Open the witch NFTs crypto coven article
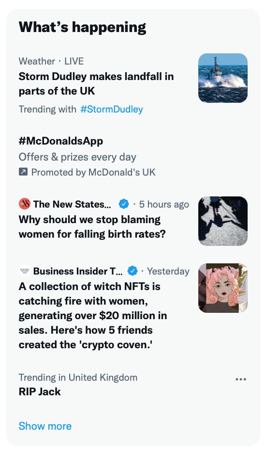The image size is (266, 453). (x=93, y=315)
